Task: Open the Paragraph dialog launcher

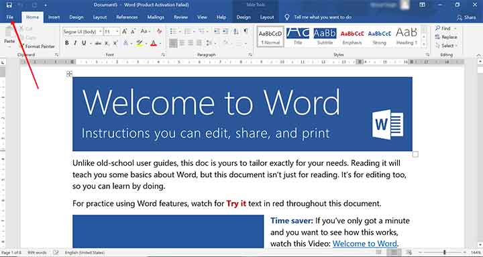Action: 250,54
